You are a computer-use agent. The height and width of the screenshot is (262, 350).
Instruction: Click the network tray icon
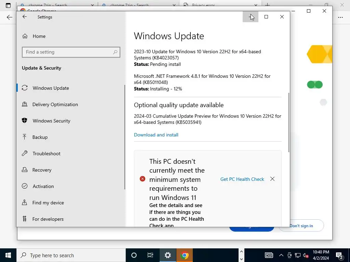click(298, 255)
